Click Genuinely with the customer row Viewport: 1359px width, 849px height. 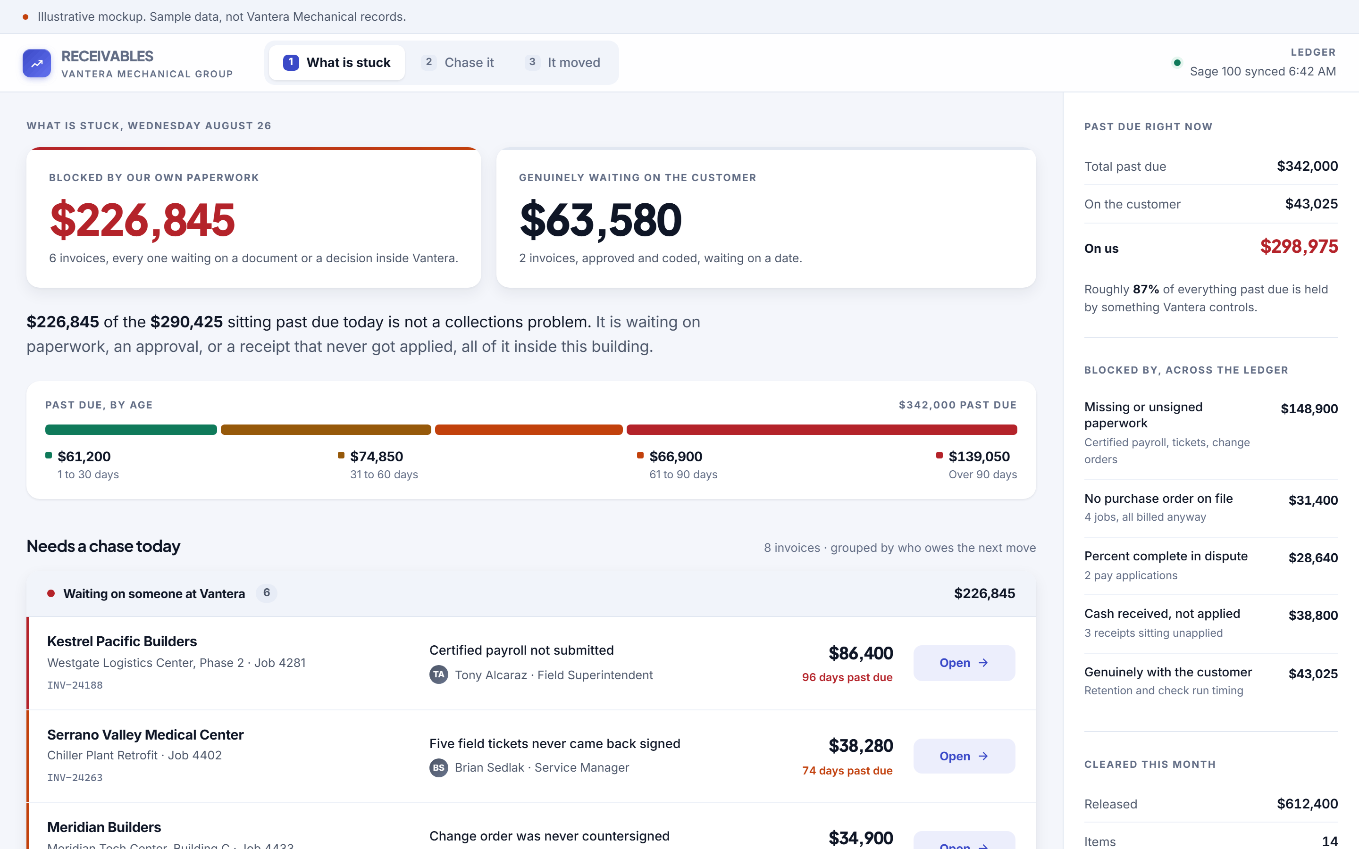click(x=1211, y=681)
